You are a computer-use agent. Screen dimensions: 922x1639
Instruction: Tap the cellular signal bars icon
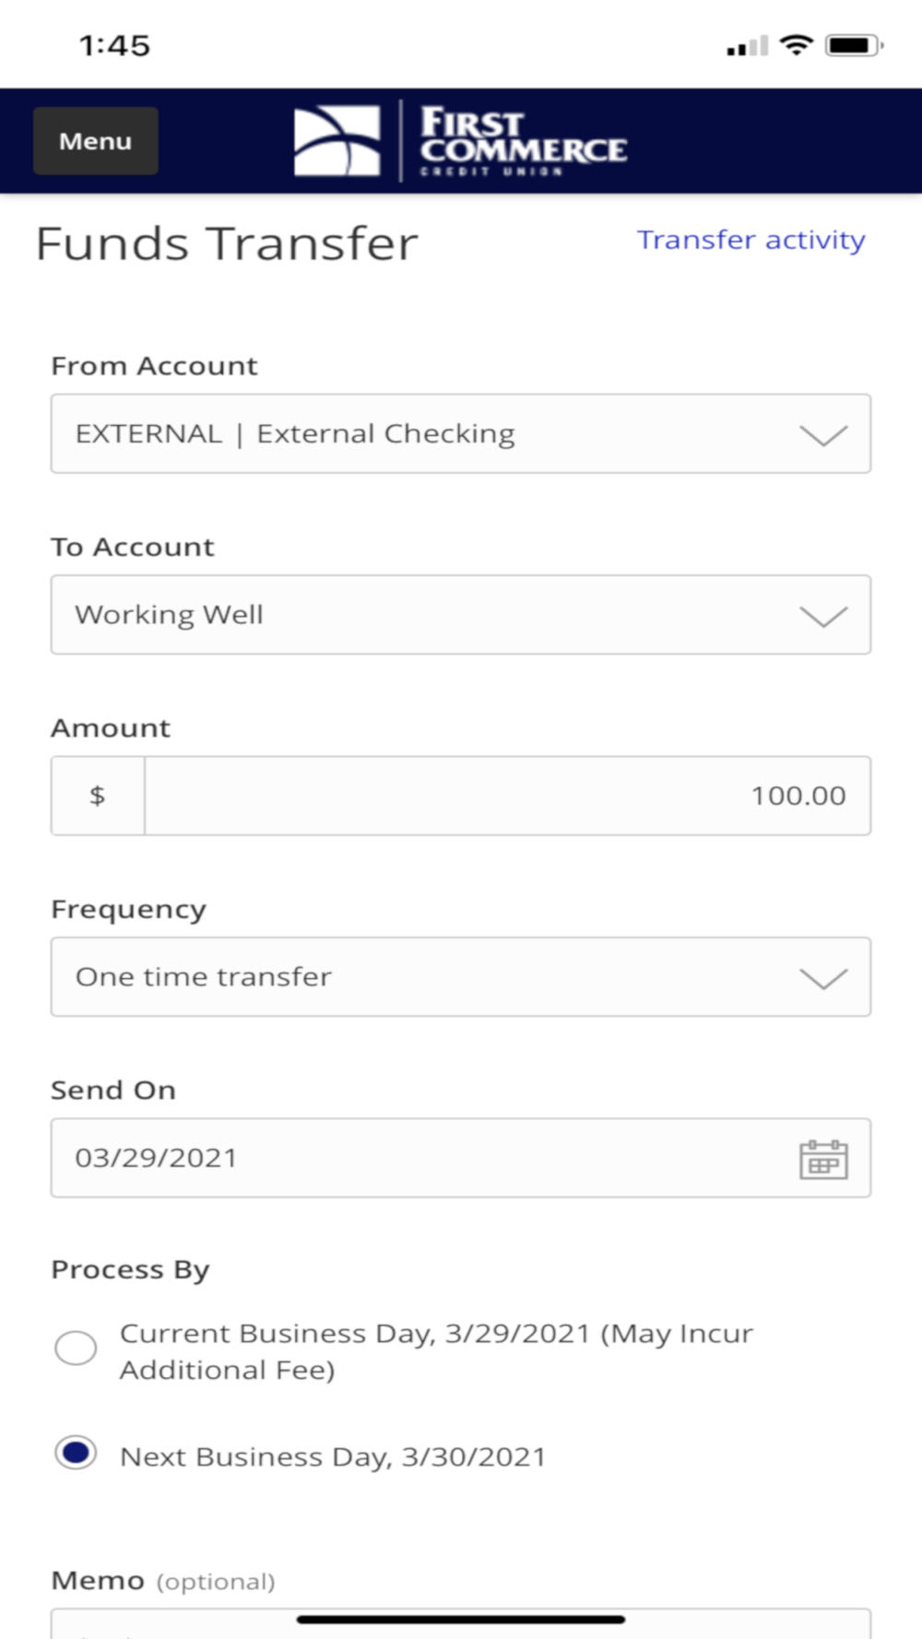point(747,45)
